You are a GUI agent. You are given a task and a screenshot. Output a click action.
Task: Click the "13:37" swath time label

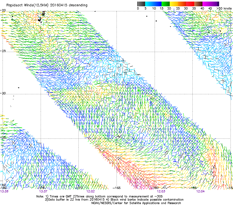[x=43, y=191]
